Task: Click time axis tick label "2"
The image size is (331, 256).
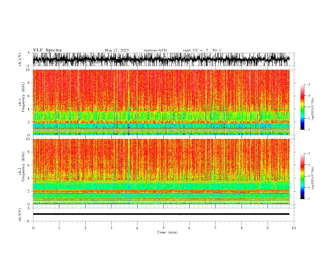Action: (85, 228)
